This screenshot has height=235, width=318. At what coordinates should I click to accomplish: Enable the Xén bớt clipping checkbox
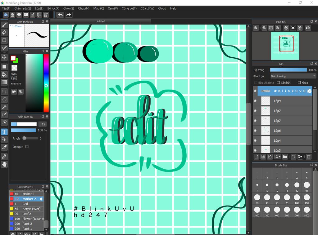click(278, 82)
